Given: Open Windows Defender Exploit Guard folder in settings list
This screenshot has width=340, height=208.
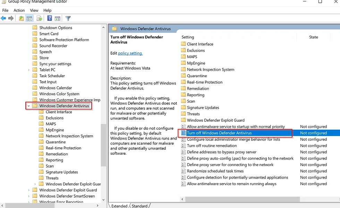Looking at the screenshot, I should (215, 120).
